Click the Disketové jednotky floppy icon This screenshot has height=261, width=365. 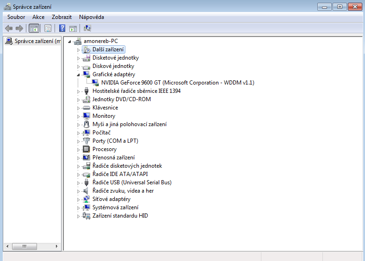point(87,58)
